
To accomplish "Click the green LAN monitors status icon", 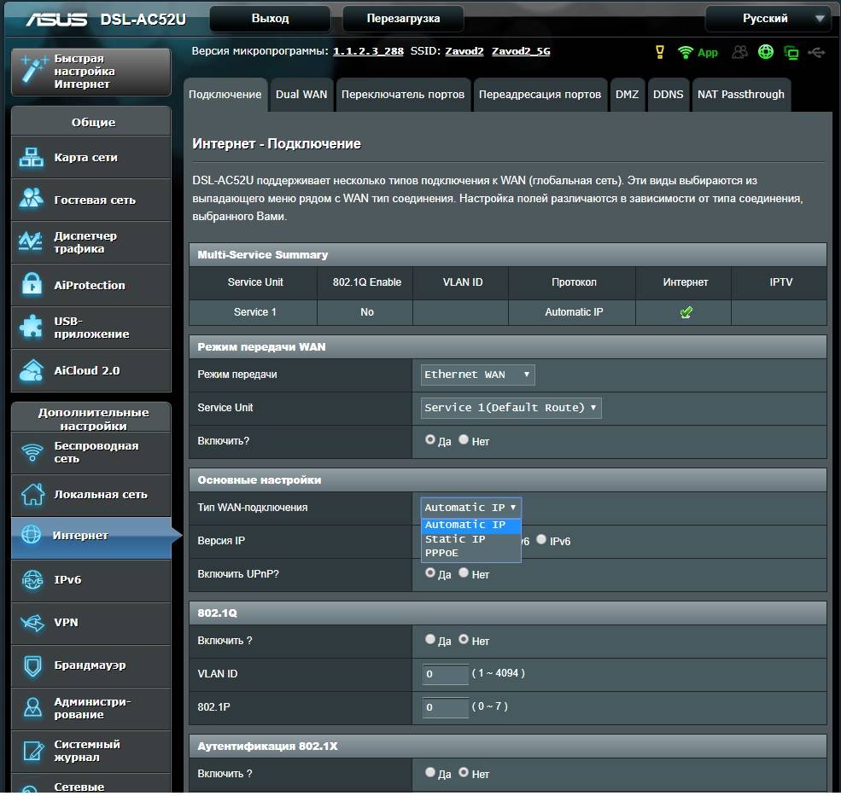I will pyautogui.click(x=791, y=53).
